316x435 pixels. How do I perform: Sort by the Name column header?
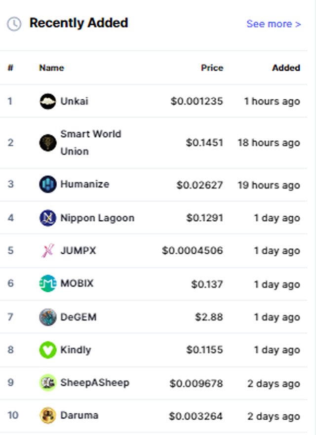click(x=51, y=68)
